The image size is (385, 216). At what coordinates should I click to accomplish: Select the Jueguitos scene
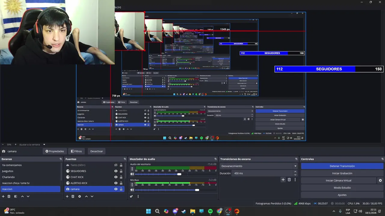(30, 171)
